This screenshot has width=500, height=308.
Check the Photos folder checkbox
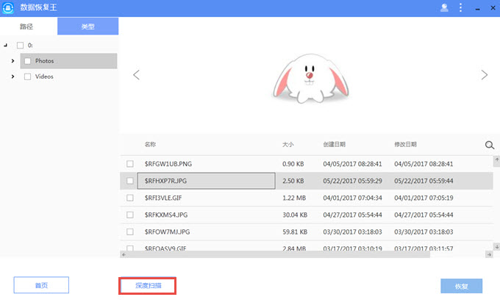coord(28,61)
